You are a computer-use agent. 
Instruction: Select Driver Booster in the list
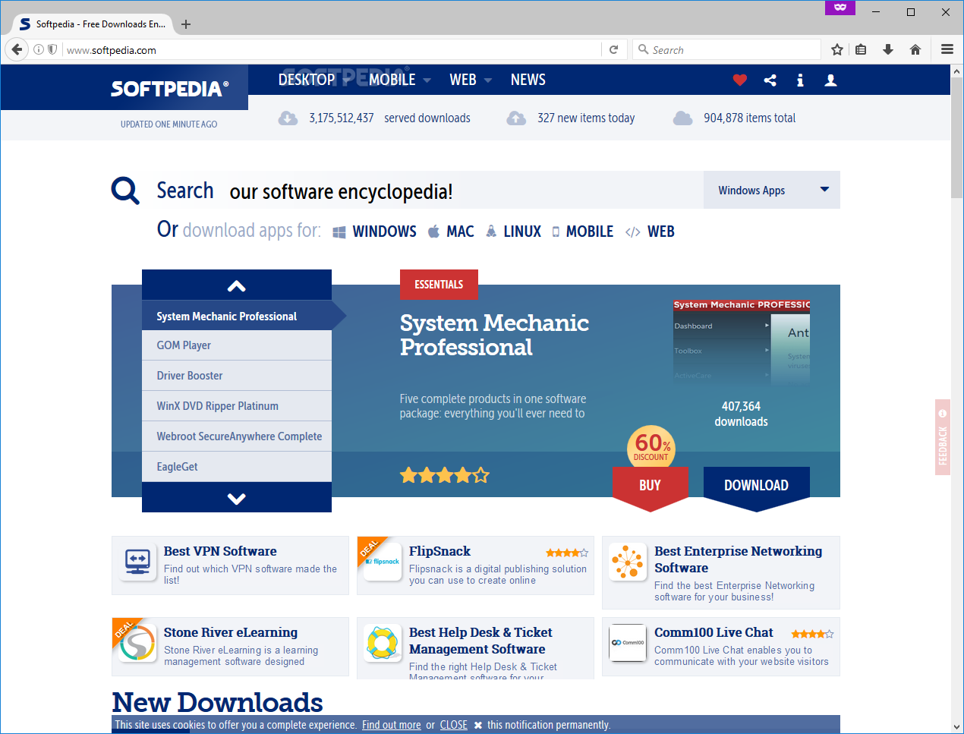coord(237,376)
